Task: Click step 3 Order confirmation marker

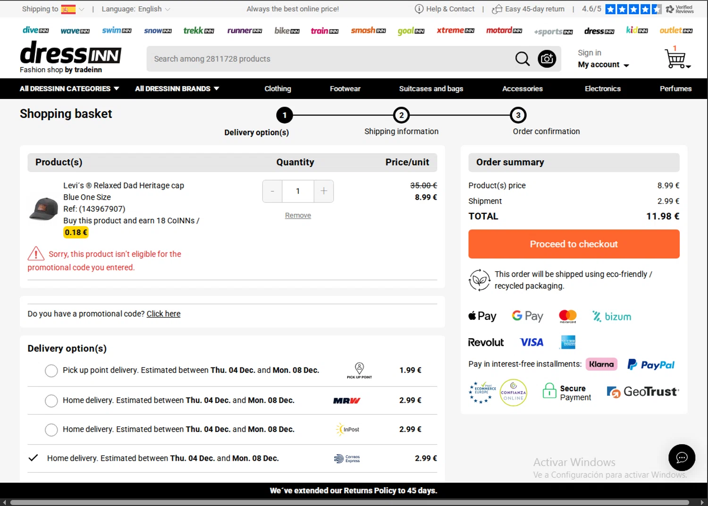Action: pos(518,115)
